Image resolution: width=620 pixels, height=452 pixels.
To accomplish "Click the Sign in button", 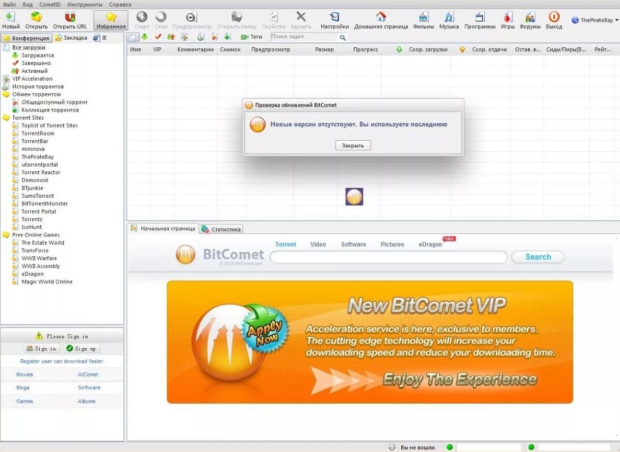I will click(x=42, y=349).
